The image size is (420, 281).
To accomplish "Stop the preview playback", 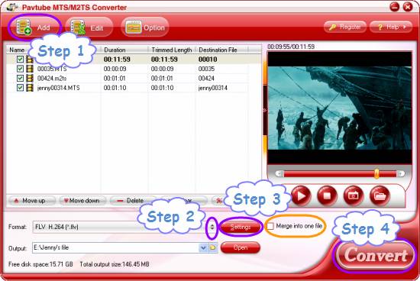I will pyautogui.click(x=327, y=195).
